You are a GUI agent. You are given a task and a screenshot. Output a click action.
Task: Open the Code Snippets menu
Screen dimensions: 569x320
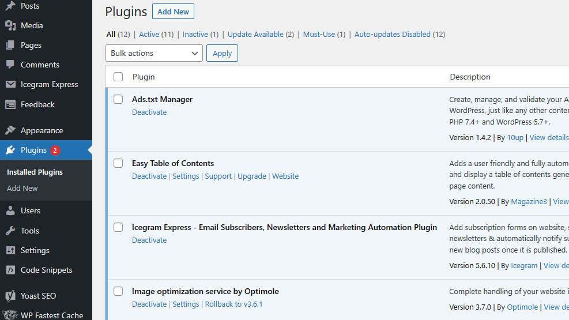tap(47, 270)
